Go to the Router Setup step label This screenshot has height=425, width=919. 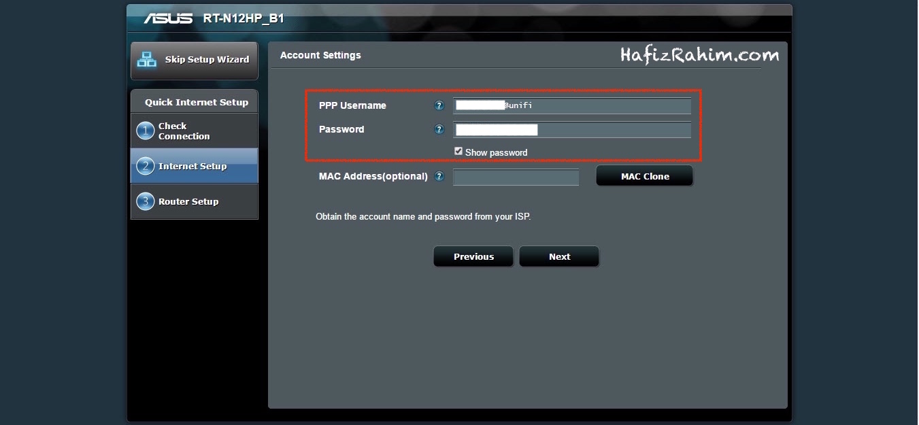pos(188,201)
